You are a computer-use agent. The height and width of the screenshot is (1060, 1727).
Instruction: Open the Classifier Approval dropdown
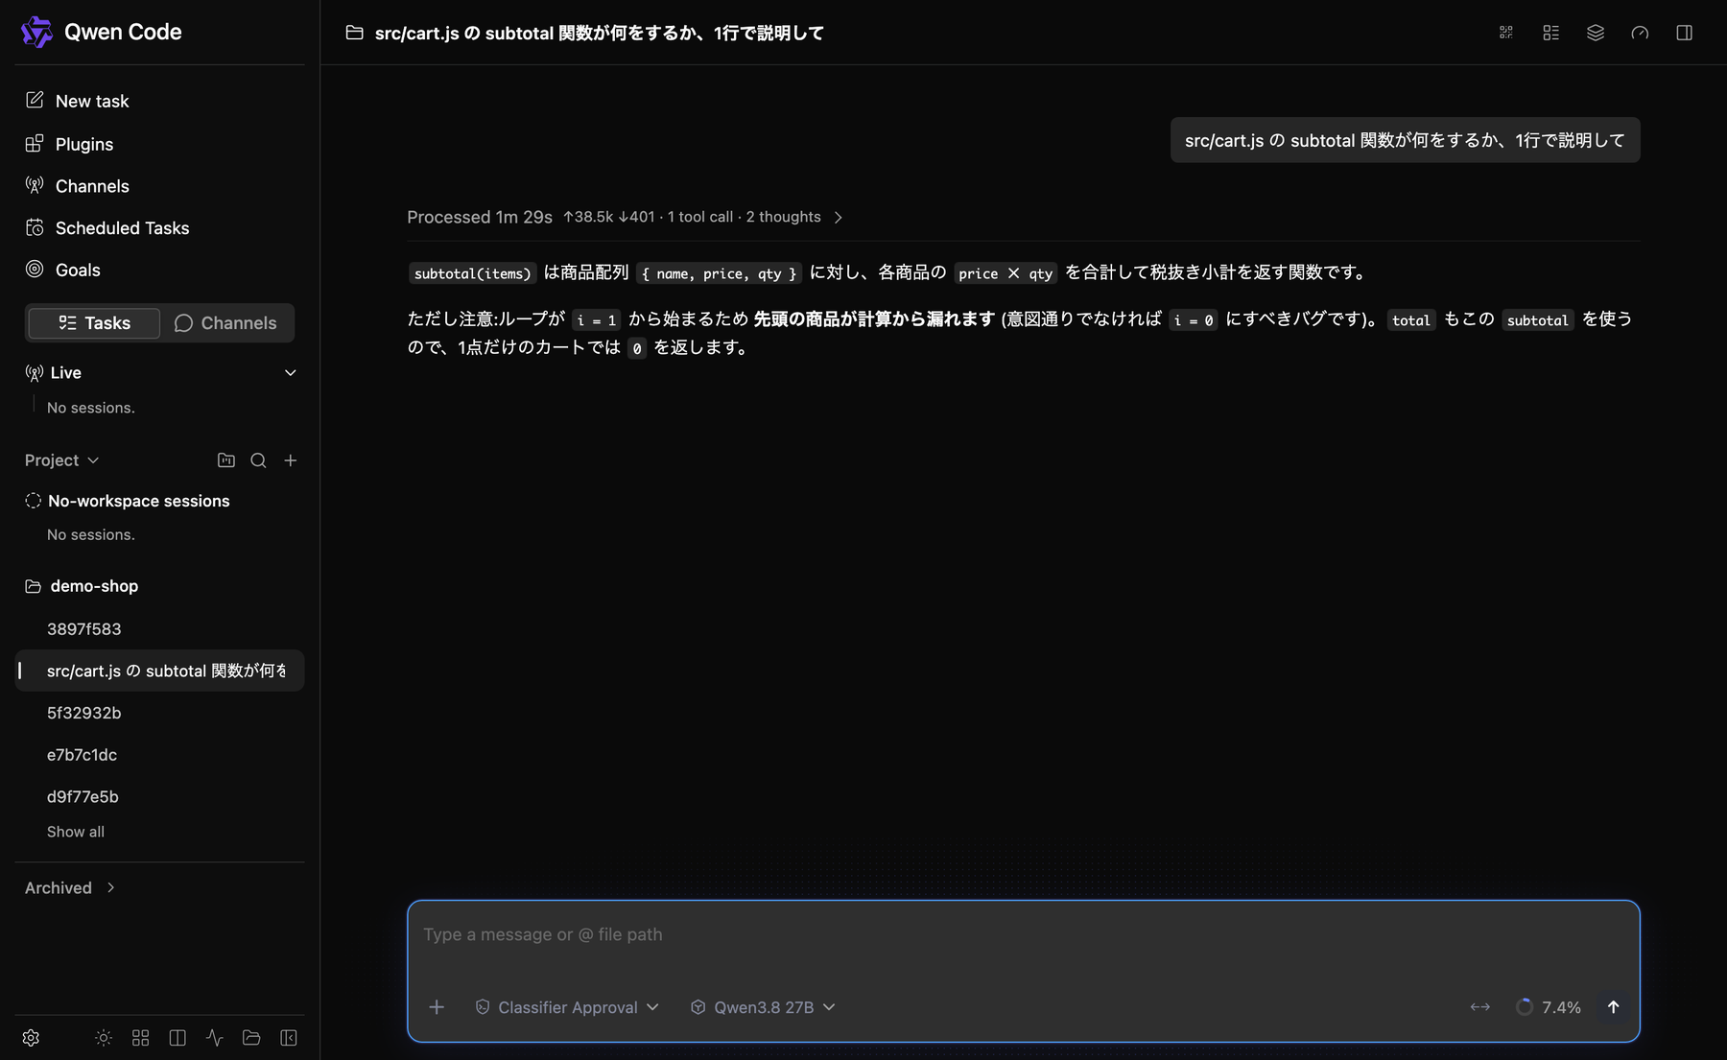point(567,1007)
